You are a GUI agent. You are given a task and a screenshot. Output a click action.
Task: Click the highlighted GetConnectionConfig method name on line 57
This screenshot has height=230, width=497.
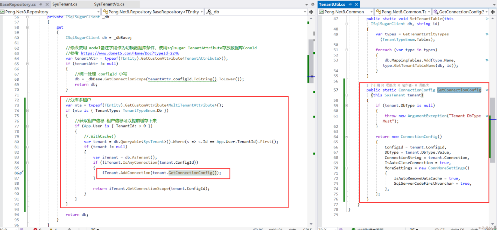[x=459, y=90]
